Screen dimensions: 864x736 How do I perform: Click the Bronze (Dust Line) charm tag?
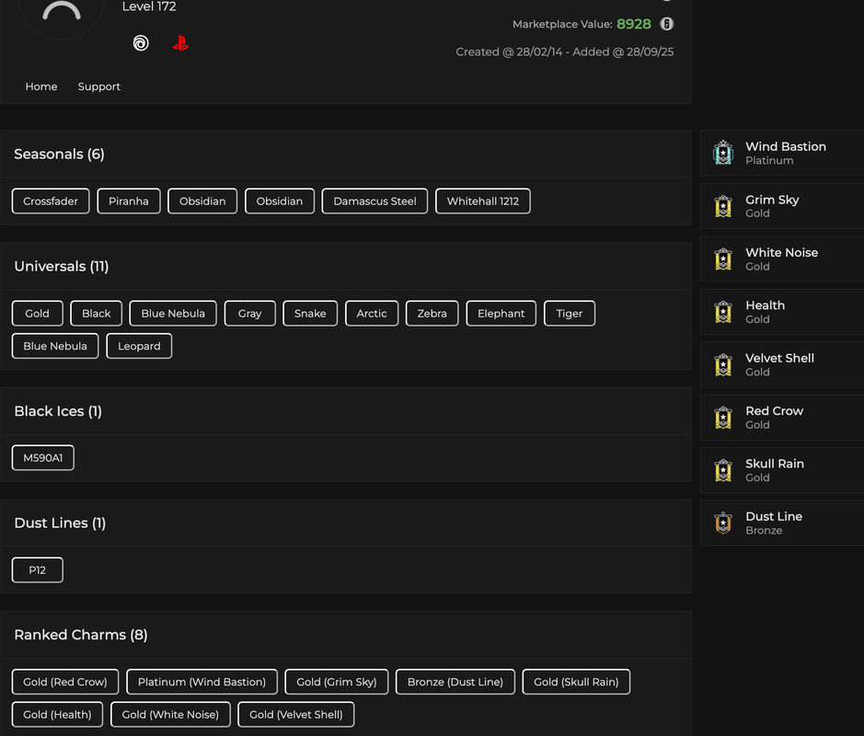pyautogui.click(x=455, y=682)
